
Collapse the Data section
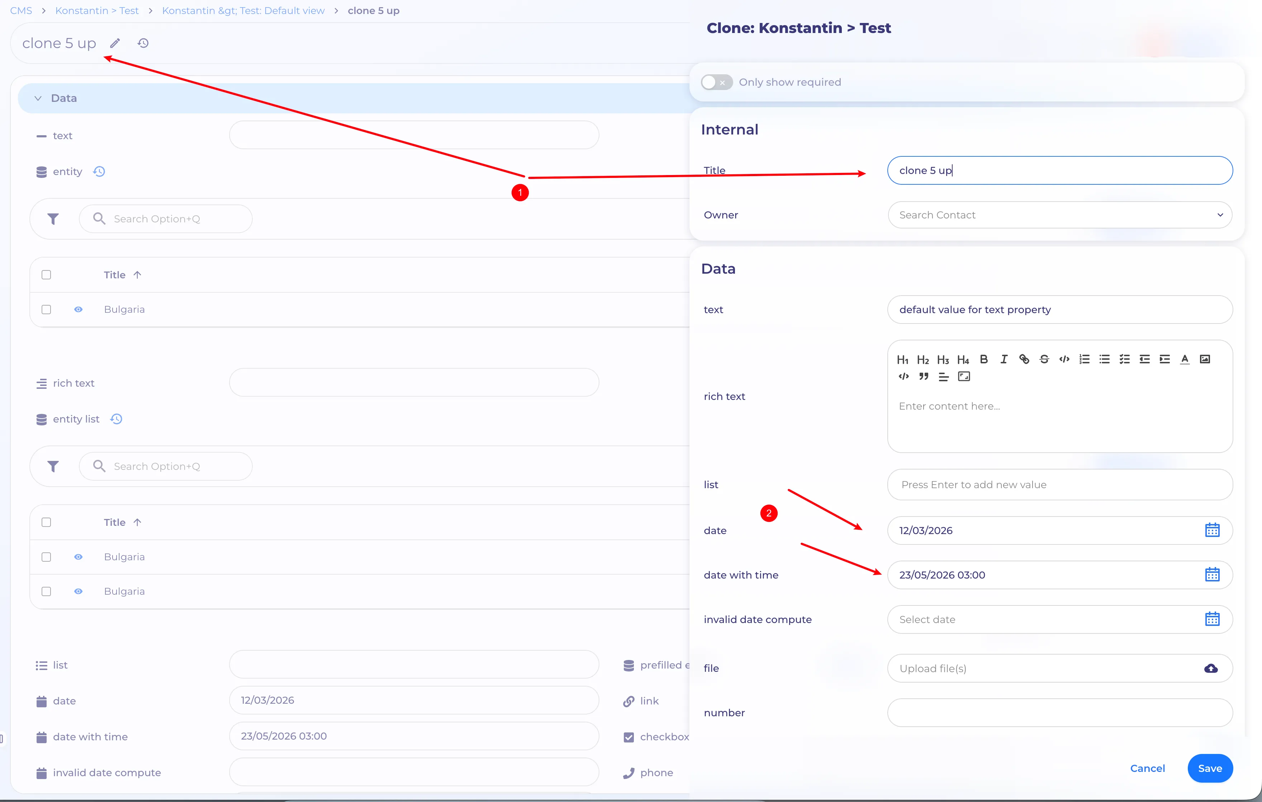(x=38, y=98)
